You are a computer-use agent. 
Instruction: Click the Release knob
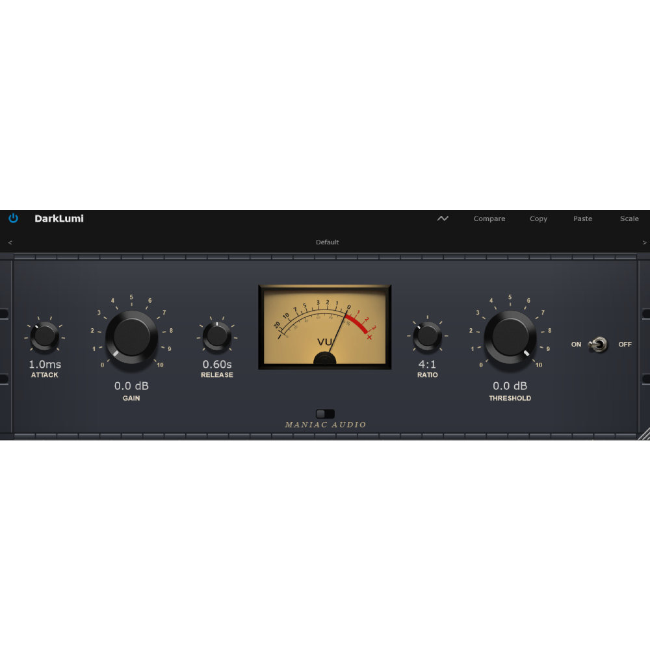click(217, 336)
